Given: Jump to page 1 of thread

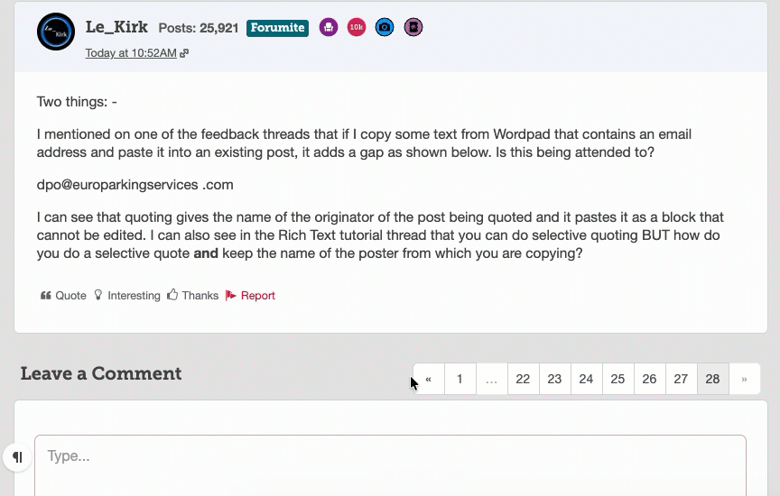Looking at the screenshot, I should 460,380.
